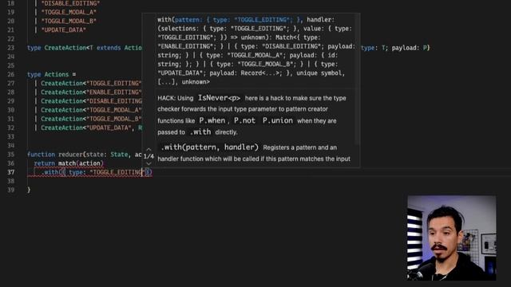Viewport: 511px width, 287px height.
Task: Show previous signature overload with up chevron
Action: [149, 149]
